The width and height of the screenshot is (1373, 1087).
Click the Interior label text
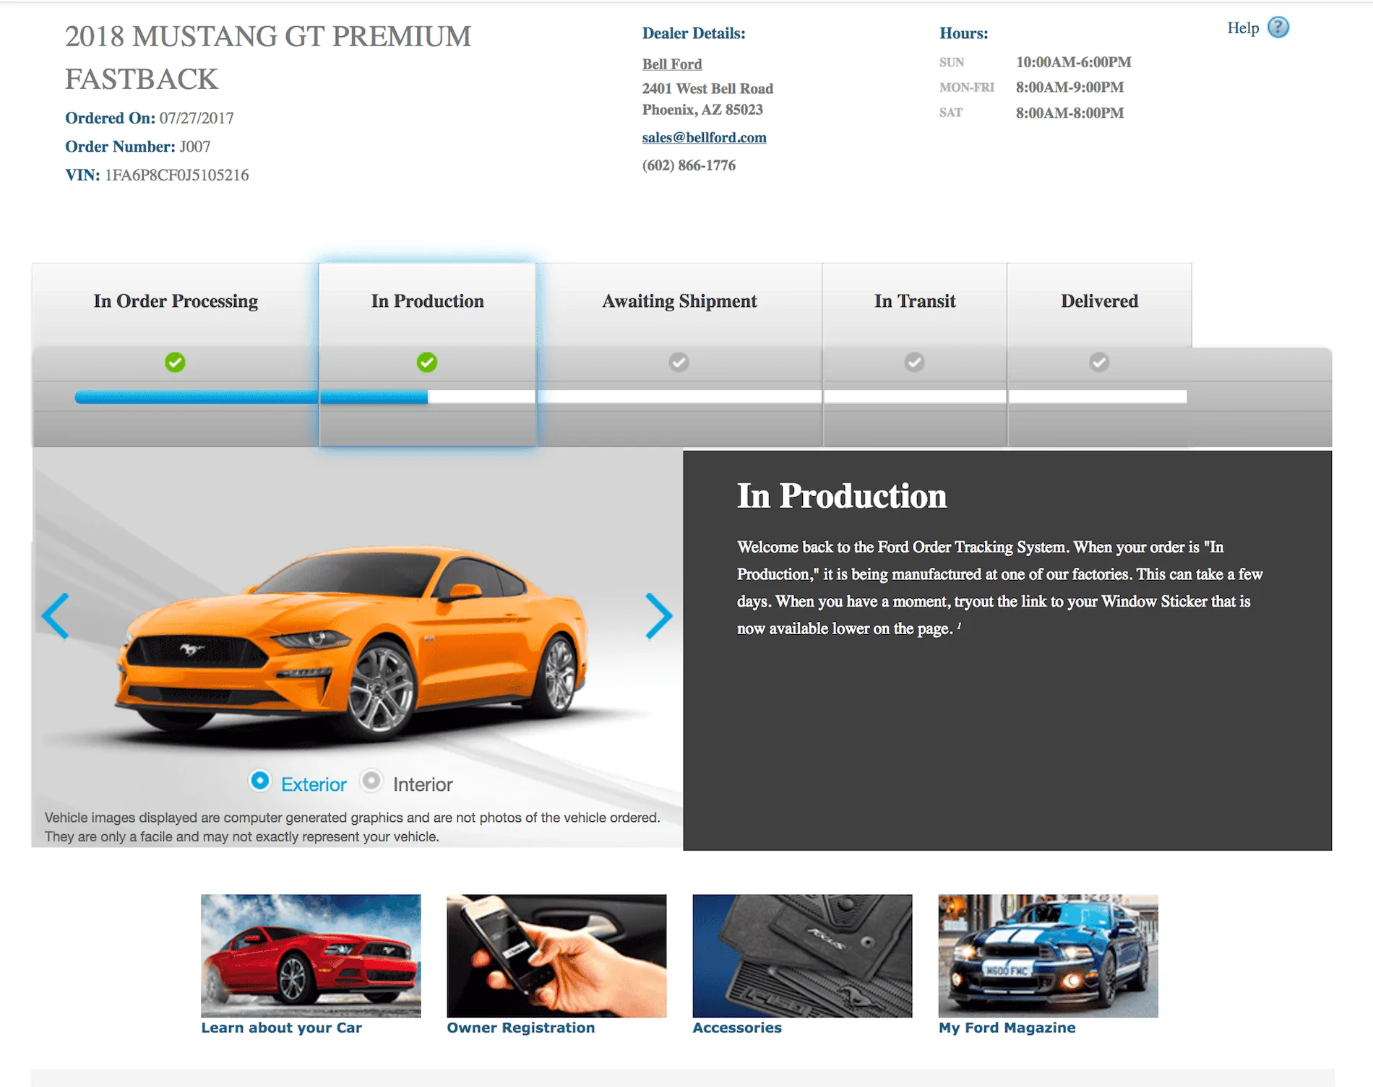[423, 784]
